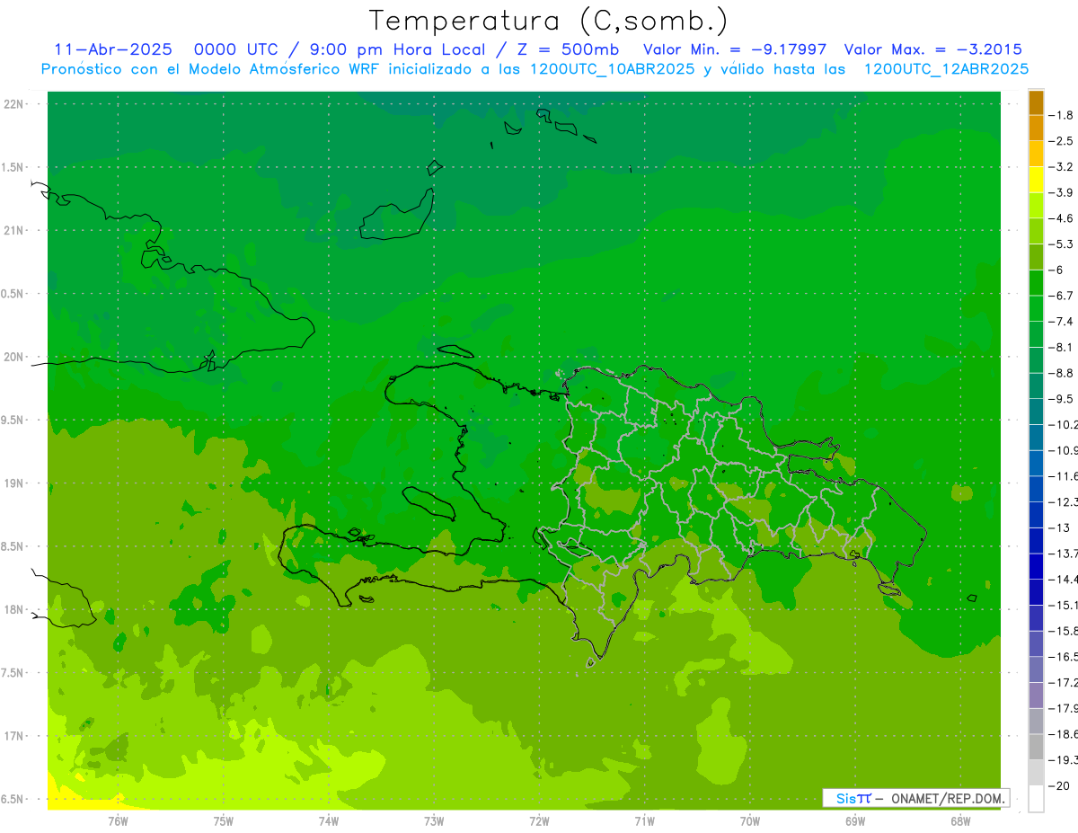Click the olive-green swatch between -5.3 and -6
1078x833 pixels.
pyautogui.click(x=1036, y=257)
